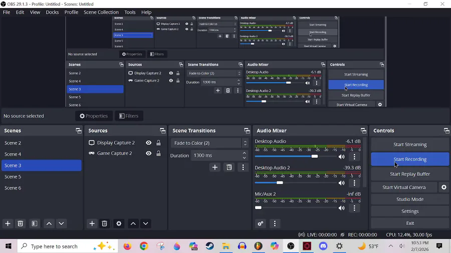Hide Display Capture 2 with eye icon
The image size is (451, 253).
click(149, 143)
